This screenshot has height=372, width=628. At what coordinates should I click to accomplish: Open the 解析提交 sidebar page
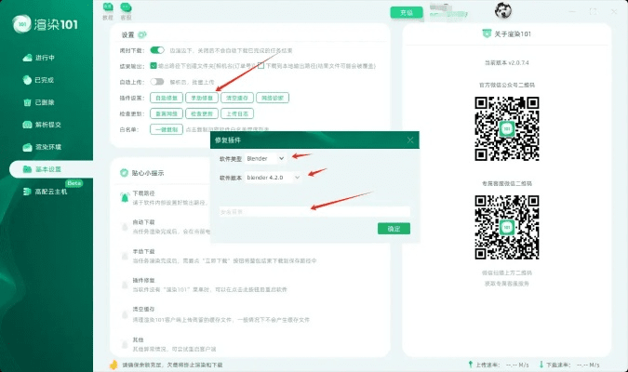(x=42, y=125)
